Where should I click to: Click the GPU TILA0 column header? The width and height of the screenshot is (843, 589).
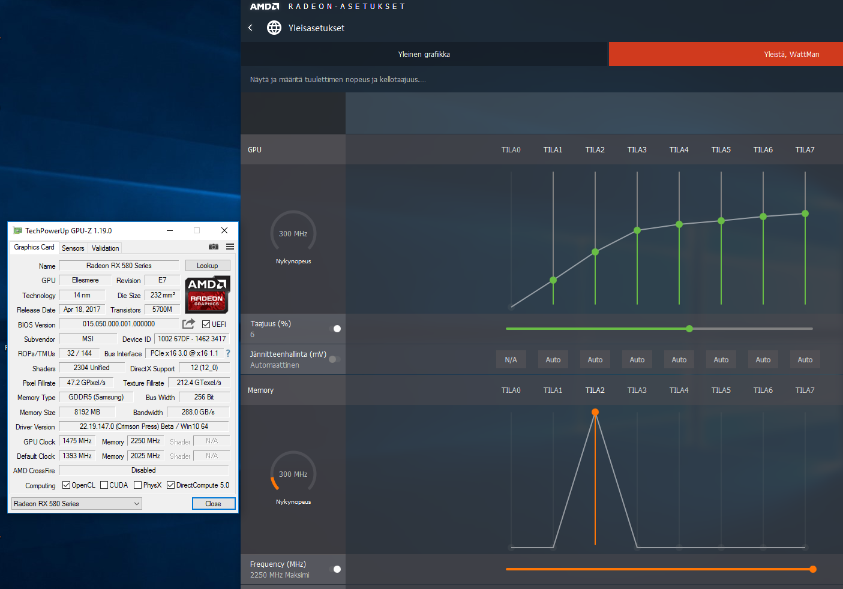511,150
